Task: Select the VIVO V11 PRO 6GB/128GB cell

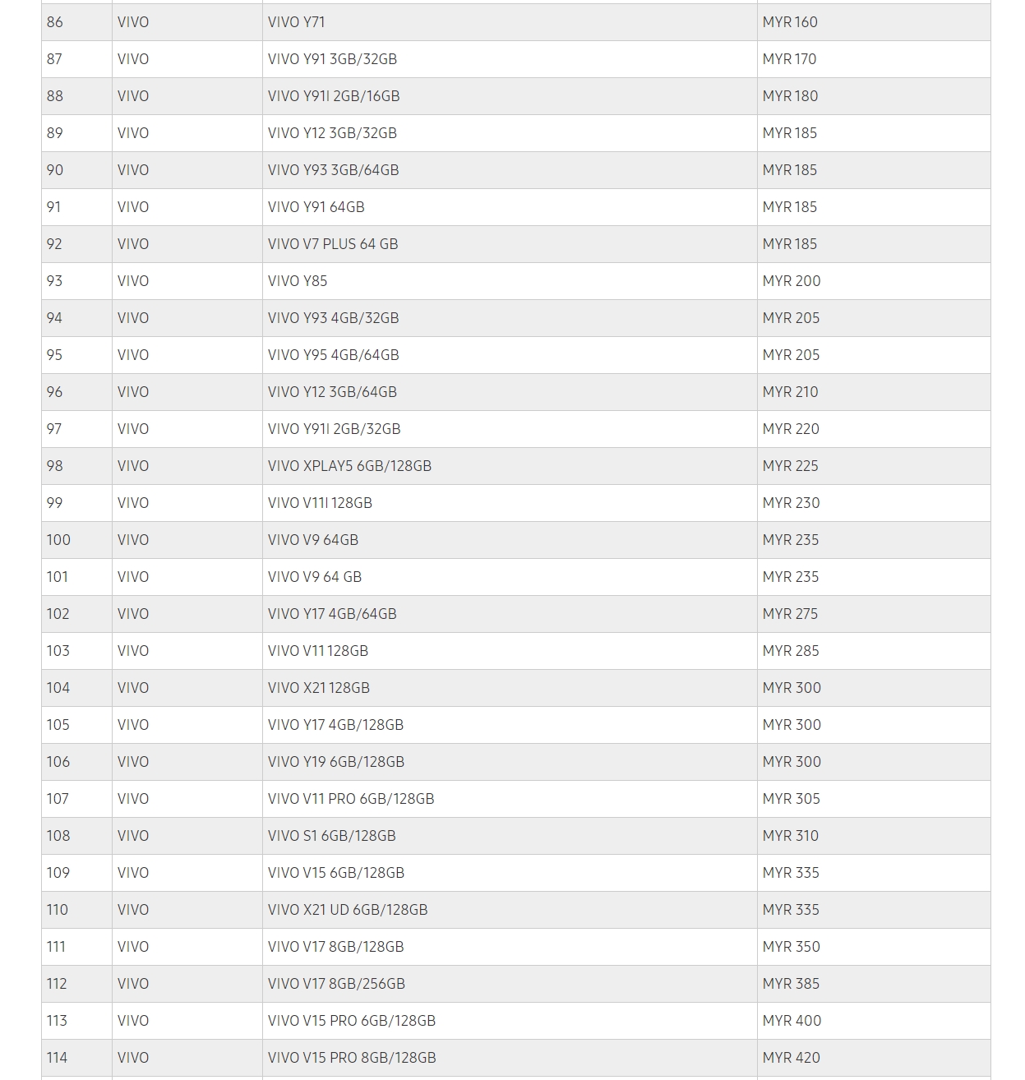Action: 351,799
